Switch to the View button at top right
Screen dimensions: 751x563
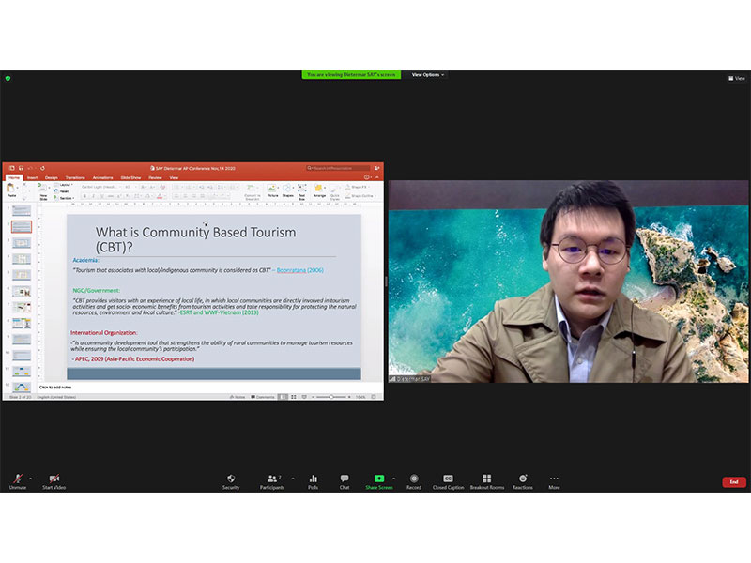(x=737, y=78)
